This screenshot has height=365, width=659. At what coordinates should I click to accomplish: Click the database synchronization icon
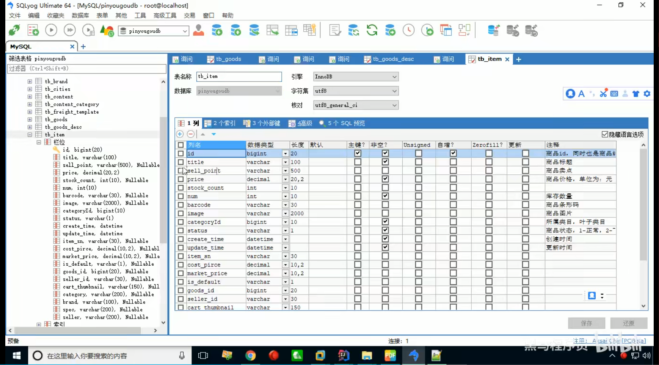click(x=494, y=30)
